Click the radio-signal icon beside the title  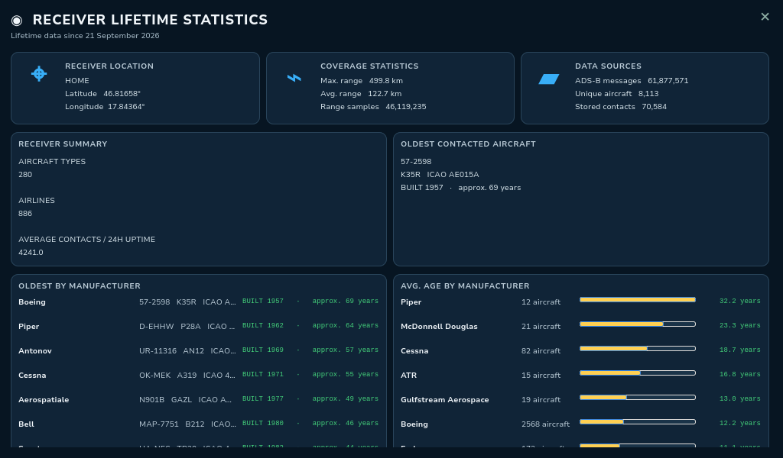17,21
